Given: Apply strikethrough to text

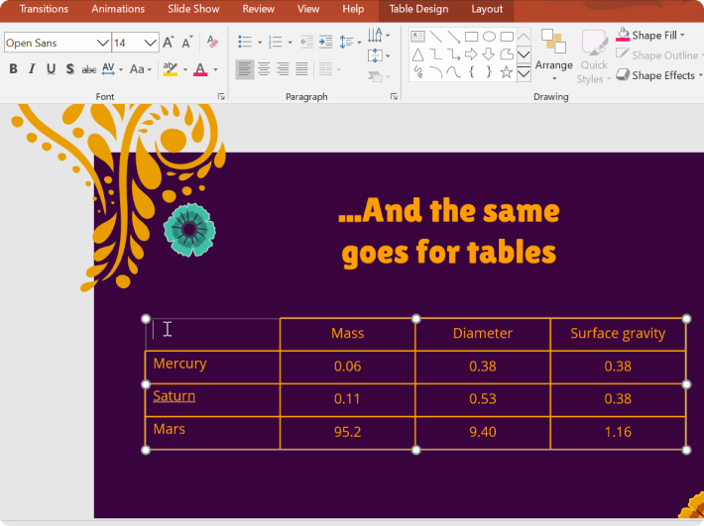Looking at the screenshot, I should 89,69.
